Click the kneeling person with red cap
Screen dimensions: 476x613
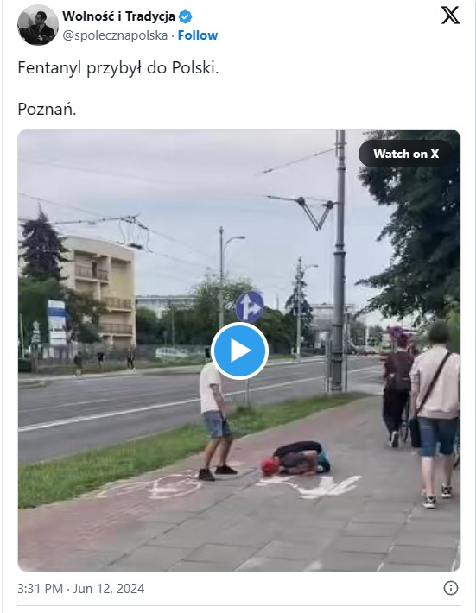click(295, 458)
